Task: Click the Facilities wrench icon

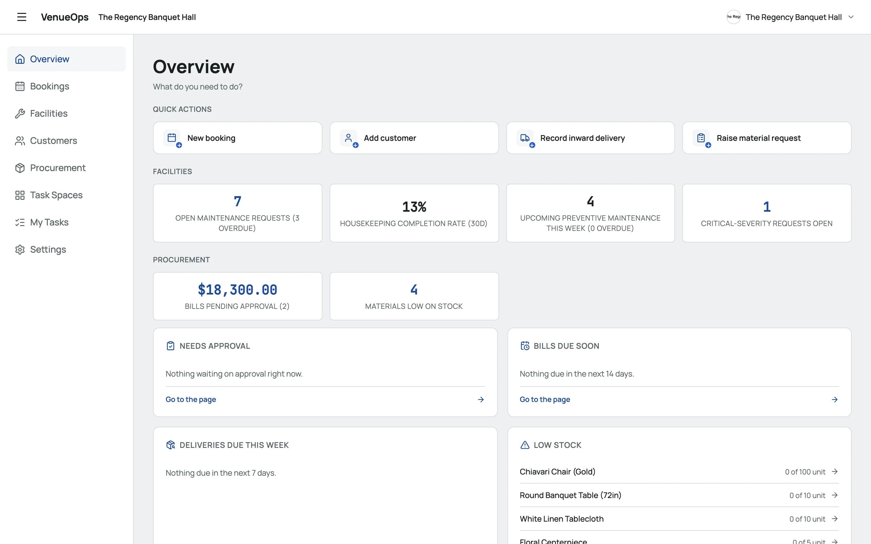Action: (x=20, y=113)
